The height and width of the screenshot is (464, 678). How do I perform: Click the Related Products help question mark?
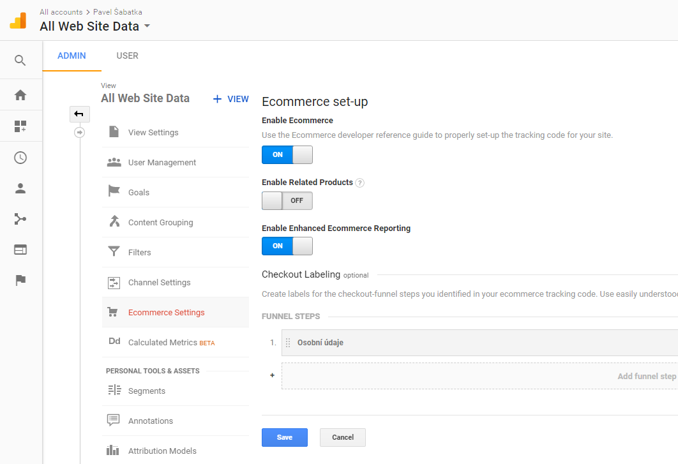coord(360,183)
